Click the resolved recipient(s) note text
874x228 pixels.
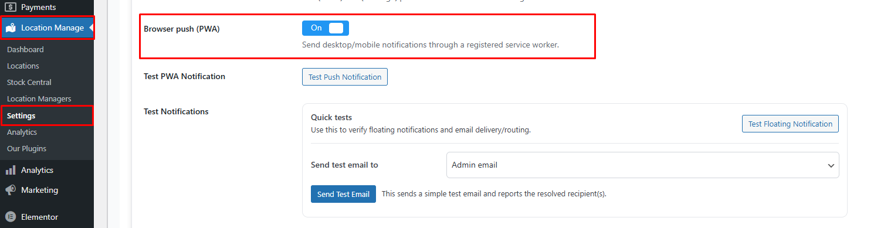point(494,194)
